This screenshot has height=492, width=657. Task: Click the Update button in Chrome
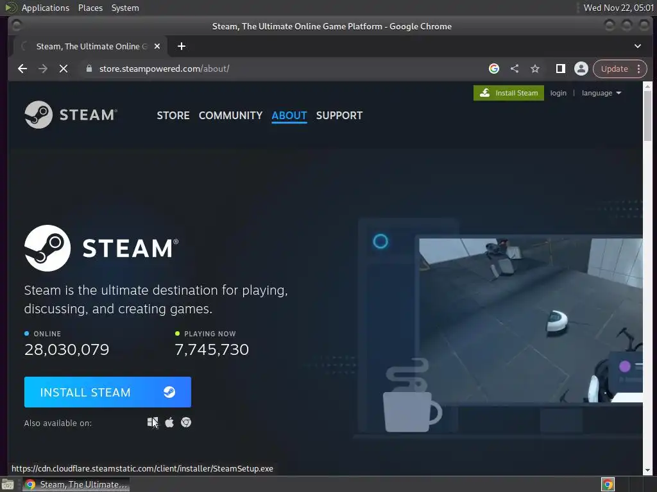coord(614,69)
